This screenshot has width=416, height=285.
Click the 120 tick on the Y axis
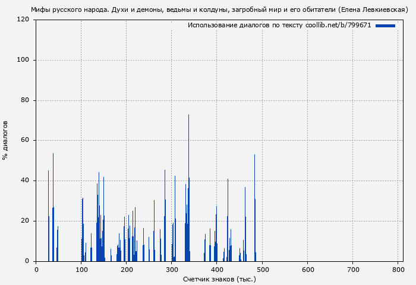(x=24, y=20)
